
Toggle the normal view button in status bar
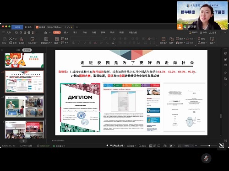pos(151,146)
